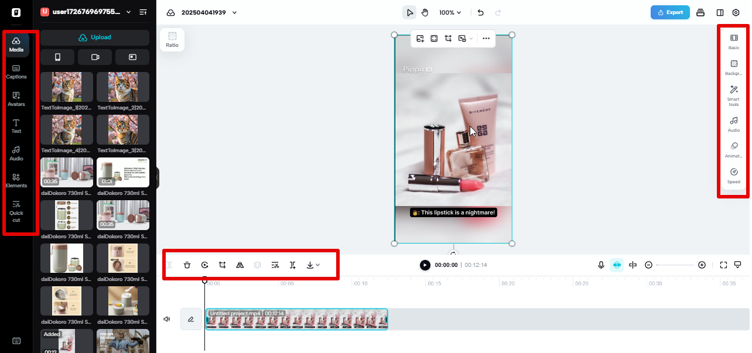Mute the video track audio
This screenshot has height=353, width=752.
tap(166, 318)
